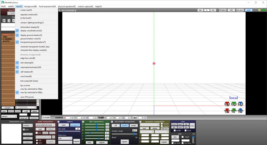
Task: Open the rotation interpolation dropdown
Action: (x=28, y=126)
